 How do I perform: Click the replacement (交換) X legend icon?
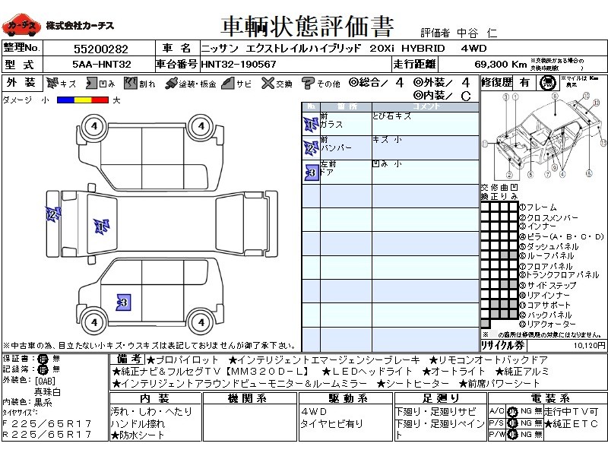[267, 83]
